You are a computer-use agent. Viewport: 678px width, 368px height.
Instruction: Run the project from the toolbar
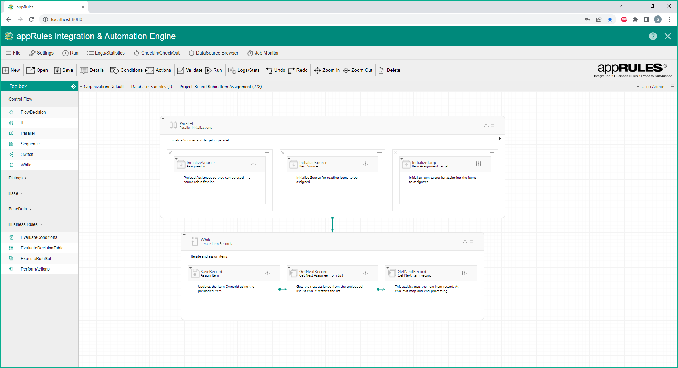214,70
